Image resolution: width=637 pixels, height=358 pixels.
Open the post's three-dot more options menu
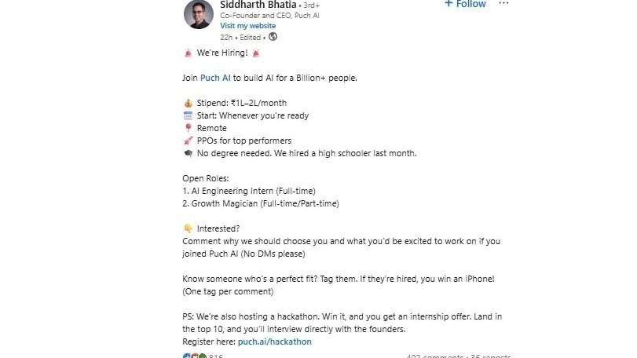(503, 4)
